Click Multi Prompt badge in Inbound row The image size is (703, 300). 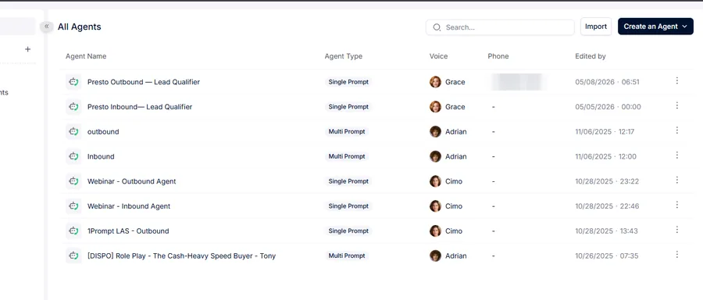point(347,156)
